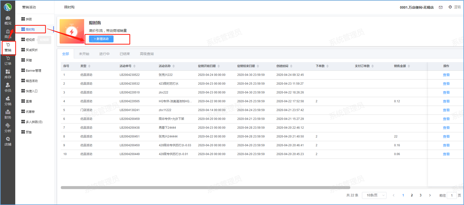The height and width of the screenshot is (205, 464).
Task: Open the 多人拼团(旧) menu item
Action: (32, 122)
